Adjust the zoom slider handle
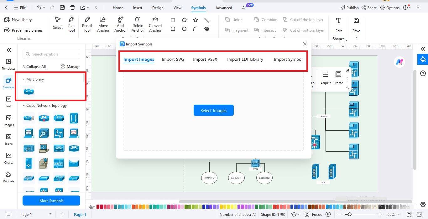Viewport: 428px width, 219px height. click(x=349, y=214)
